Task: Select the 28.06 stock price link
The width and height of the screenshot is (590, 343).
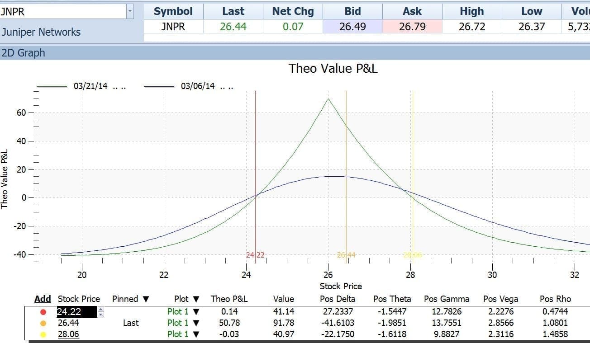Action: click(67, 334)
